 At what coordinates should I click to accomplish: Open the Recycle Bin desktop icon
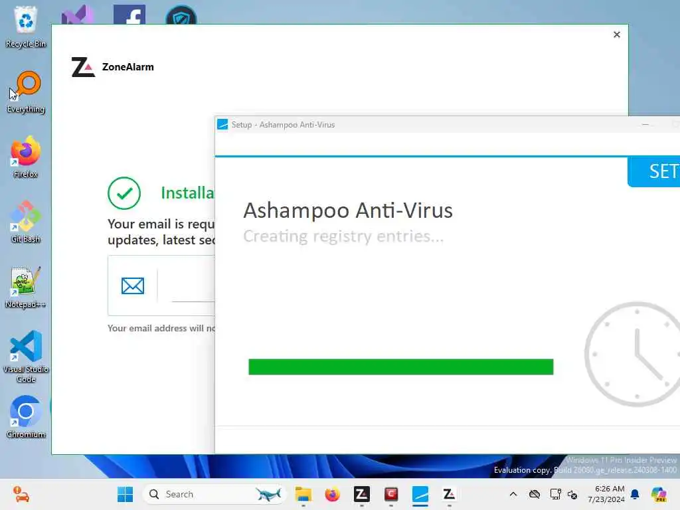[26, 26]
